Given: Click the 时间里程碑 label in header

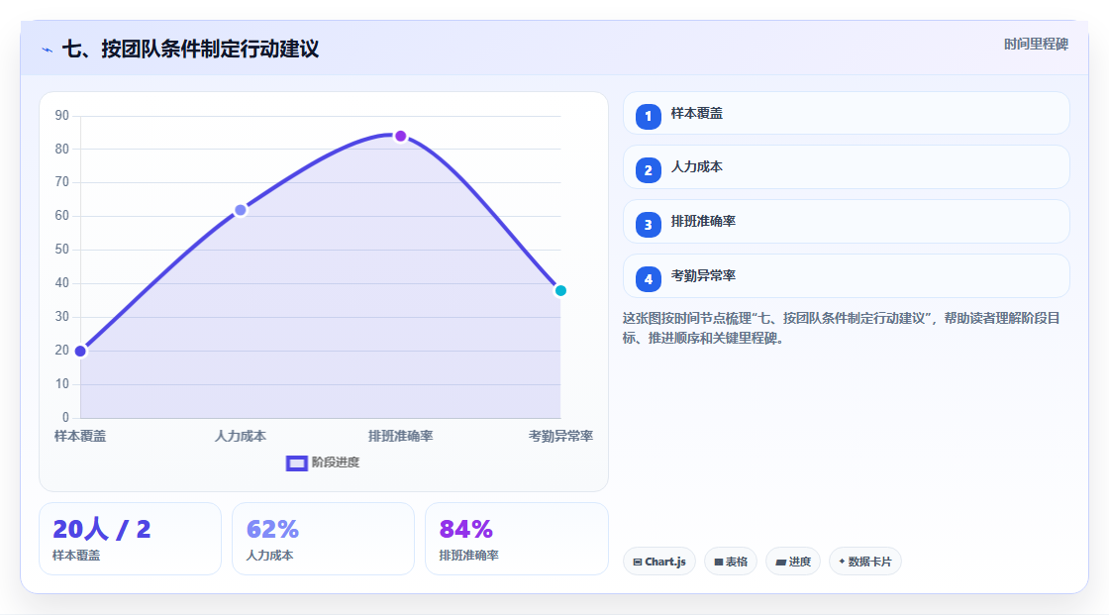Looking at the screenshot, I should [x=1036, y=44].
